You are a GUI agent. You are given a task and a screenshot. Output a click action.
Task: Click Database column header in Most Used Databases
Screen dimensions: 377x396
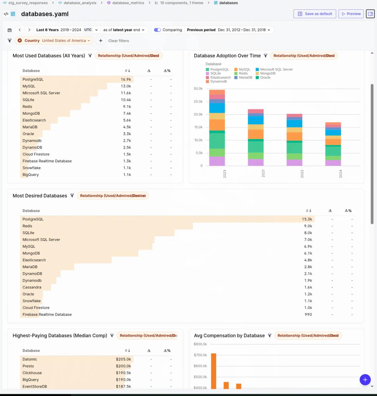click(x=31, y=71)
